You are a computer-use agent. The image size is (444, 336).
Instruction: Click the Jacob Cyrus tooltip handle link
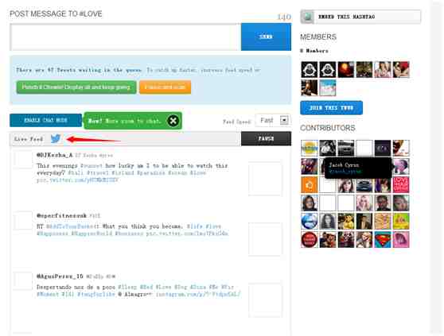click(x=345, y=172)
